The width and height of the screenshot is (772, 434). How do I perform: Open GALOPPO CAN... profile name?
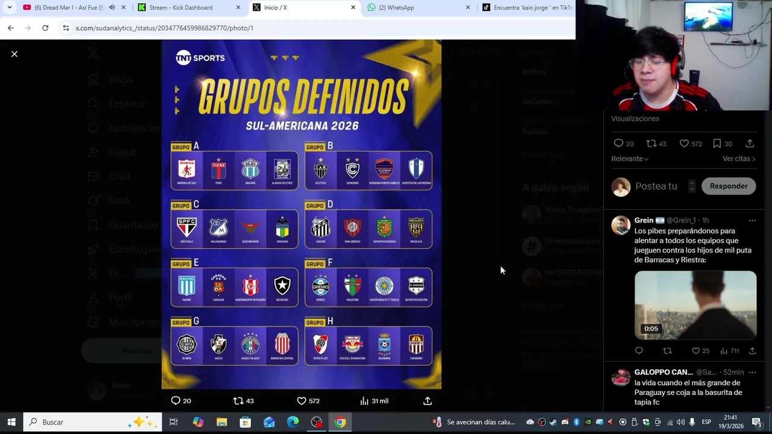pyautogui.click(x=663, y=373)
